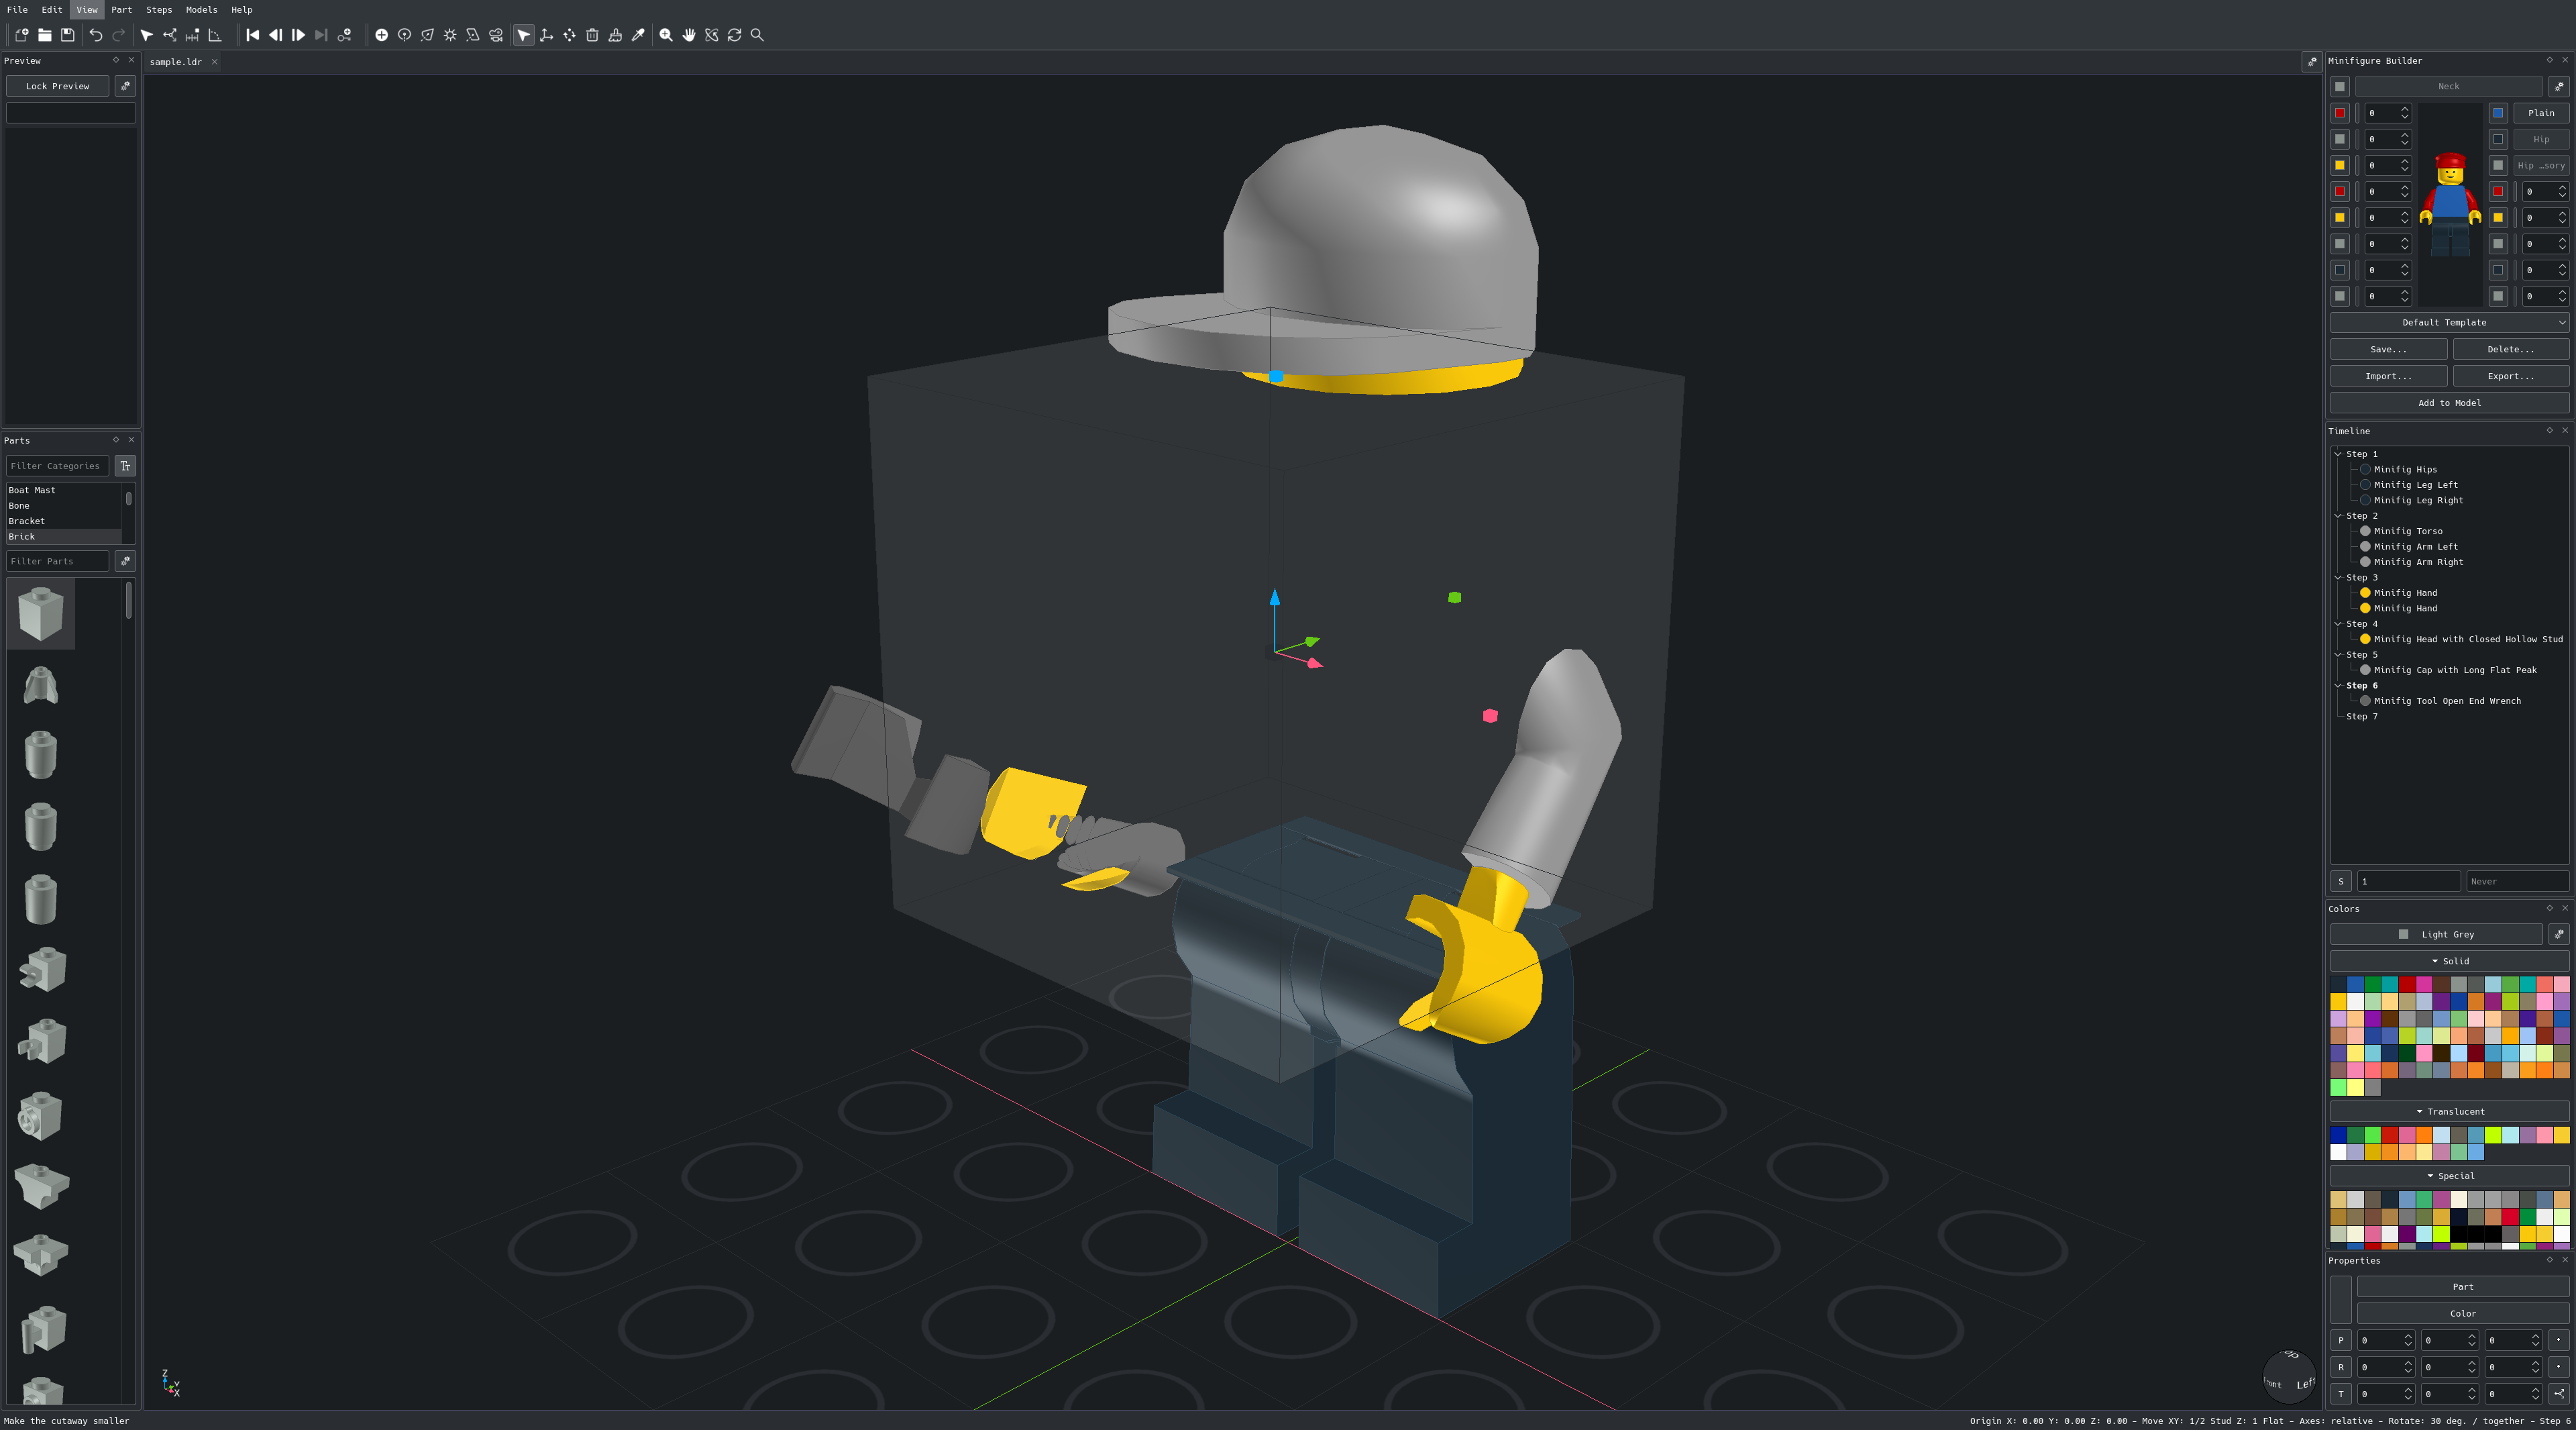Click the Import... button
2576x1430 pixels.
pyautogui.click(x=2388, y=376)
